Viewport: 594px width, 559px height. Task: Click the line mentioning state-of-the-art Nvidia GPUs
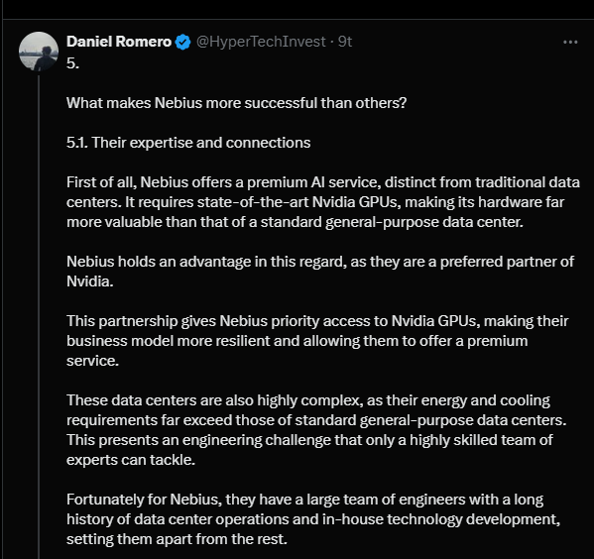tap(315, 202)
